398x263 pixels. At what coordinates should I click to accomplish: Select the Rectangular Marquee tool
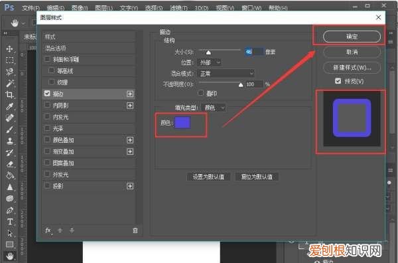[10, 60]
